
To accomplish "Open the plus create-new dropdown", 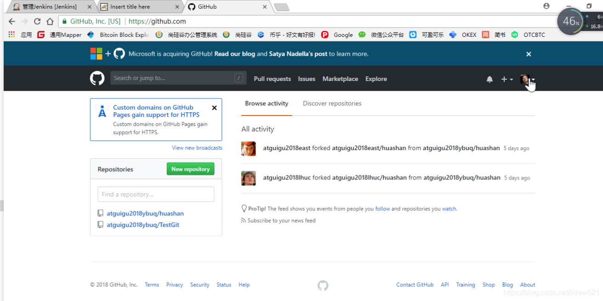I will [507, 79].
